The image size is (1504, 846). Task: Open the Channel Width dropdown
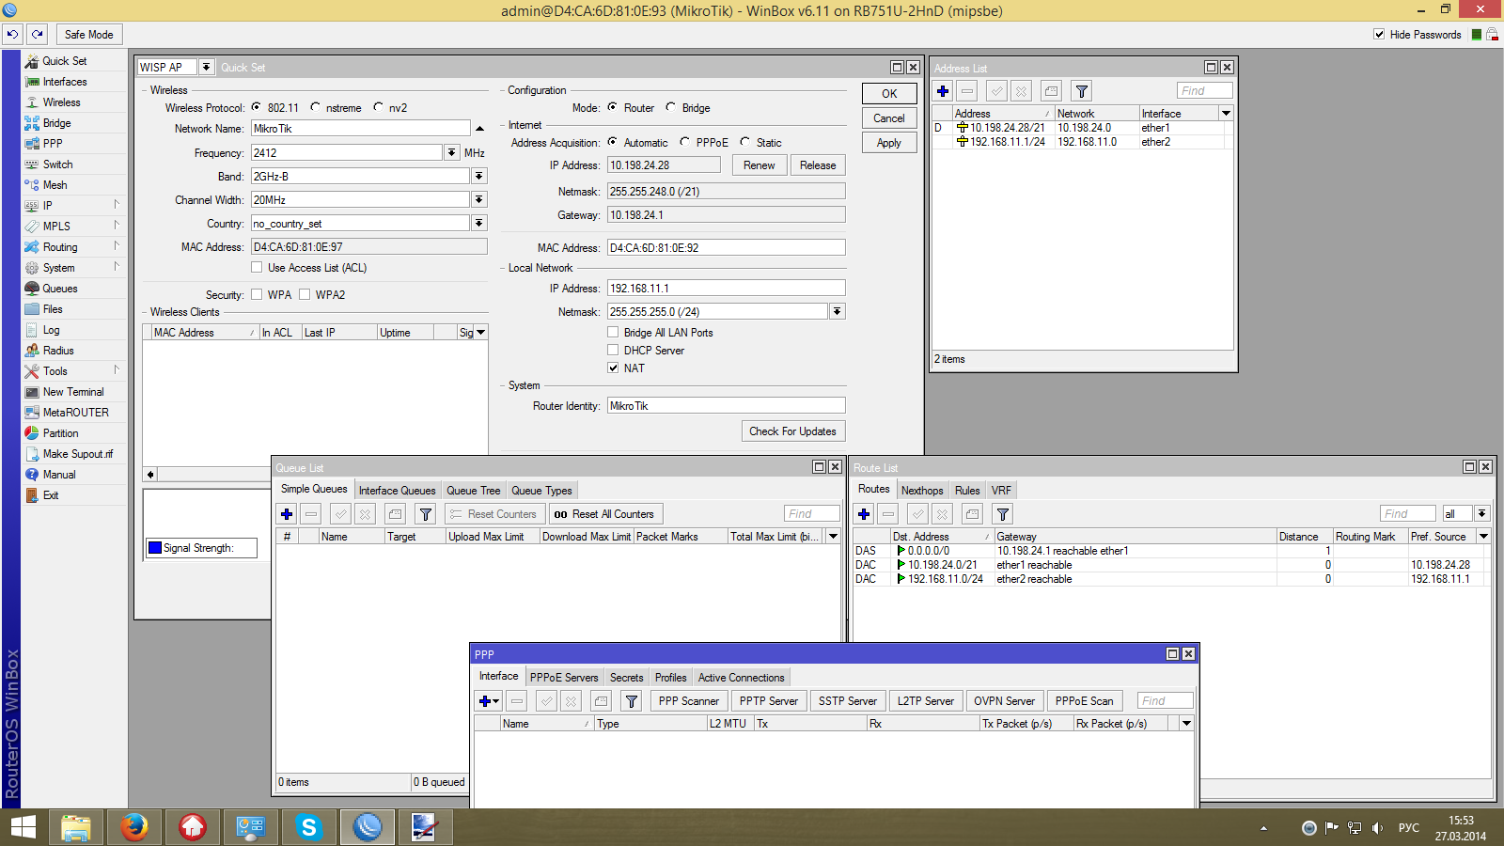[x=479, y=200]
